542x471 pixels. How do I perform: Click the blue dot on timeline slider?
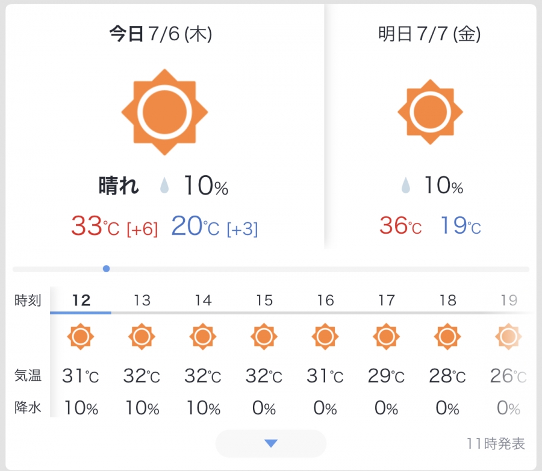tap(107, 269)
